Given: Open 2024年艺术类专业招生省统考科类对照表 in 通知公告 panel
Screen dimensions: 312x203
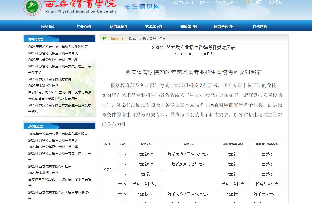Looking at the screenshot, I should [58, 134].
